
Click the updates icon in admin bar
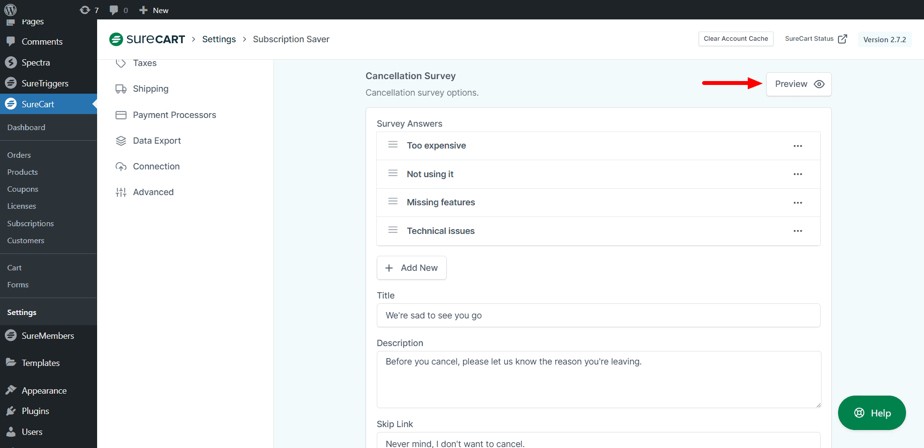click(85, 10)
